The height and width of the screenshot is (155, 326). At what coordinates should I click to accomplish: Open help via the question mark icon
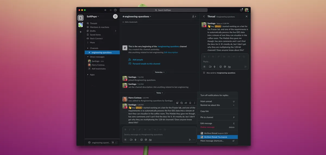click(x=241, y=10)
